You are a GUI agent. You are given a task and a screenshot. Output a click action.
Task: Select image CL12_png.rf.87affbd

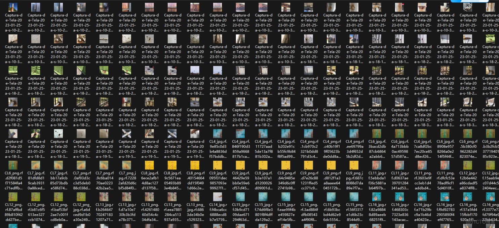(13, 197)
